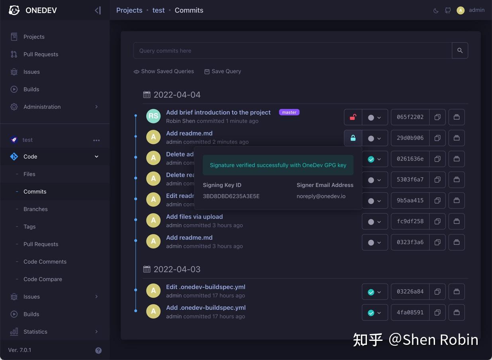Open successful build dropdown for 03226a84

point(375,292)
